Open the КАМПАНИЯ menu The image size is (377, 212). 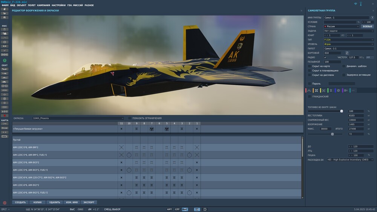43,5
